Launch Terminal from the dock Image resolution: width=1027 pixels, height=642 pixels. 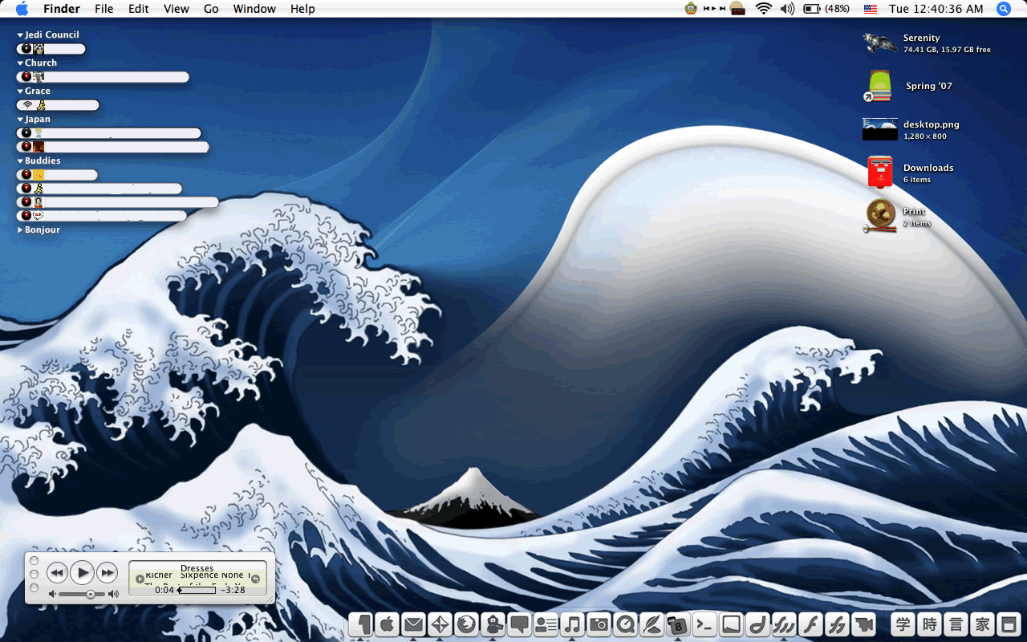[x=704, y=624]
